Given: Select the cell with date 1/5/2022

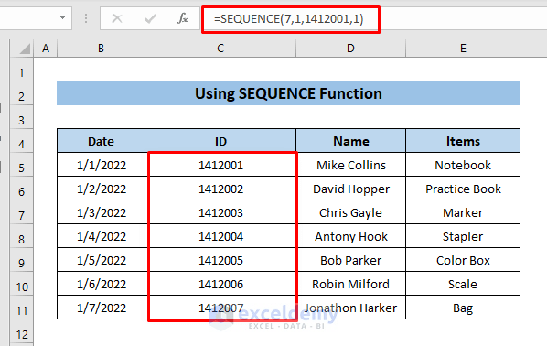Looking at the screenshot, I should click(101, 260).
